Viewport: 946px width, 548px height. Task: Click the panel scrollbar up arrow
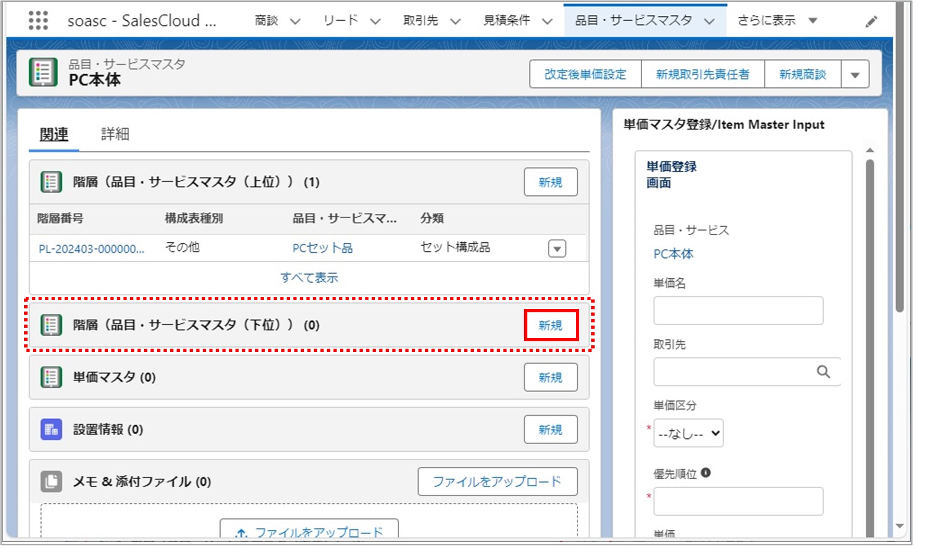(x=869, y=150)
